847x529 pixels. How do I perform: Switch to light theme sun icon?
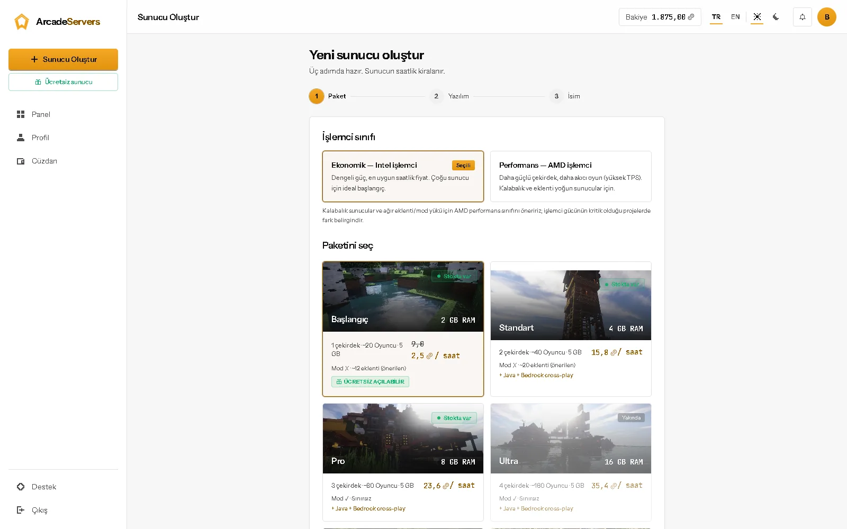[x=757, y=17]
